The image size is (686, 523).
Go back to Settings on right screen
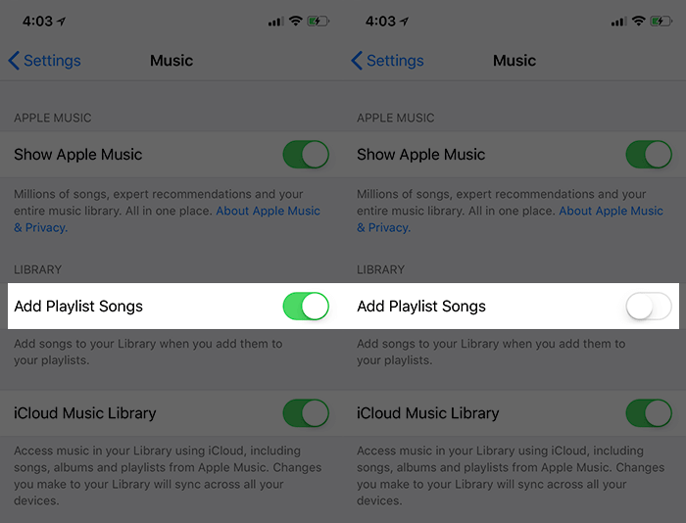click(x=387, y=61)
